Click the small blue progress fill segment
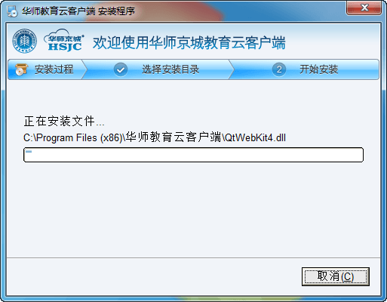 point(29,152)
